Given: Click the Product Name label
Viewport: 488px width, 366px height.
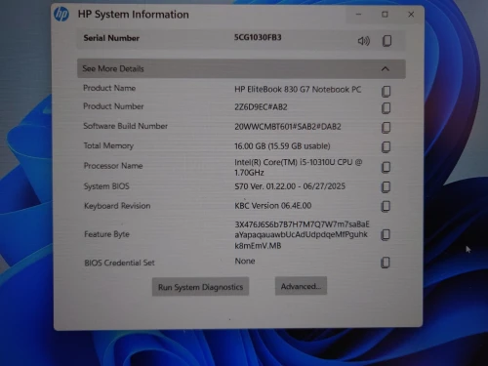Looking at the screenshot, I should [109, 88].
